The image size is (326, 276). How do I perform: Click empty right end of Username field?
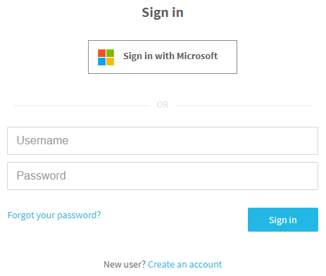[x=294, y=141]
